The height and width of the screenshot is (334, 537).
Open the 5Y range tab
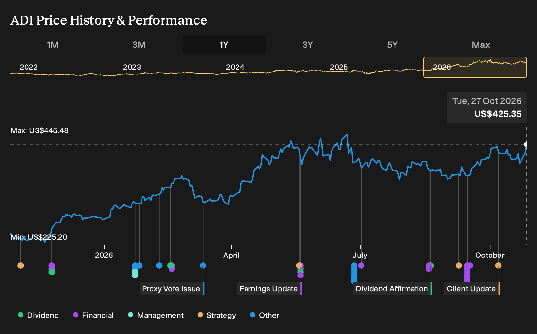392,45
